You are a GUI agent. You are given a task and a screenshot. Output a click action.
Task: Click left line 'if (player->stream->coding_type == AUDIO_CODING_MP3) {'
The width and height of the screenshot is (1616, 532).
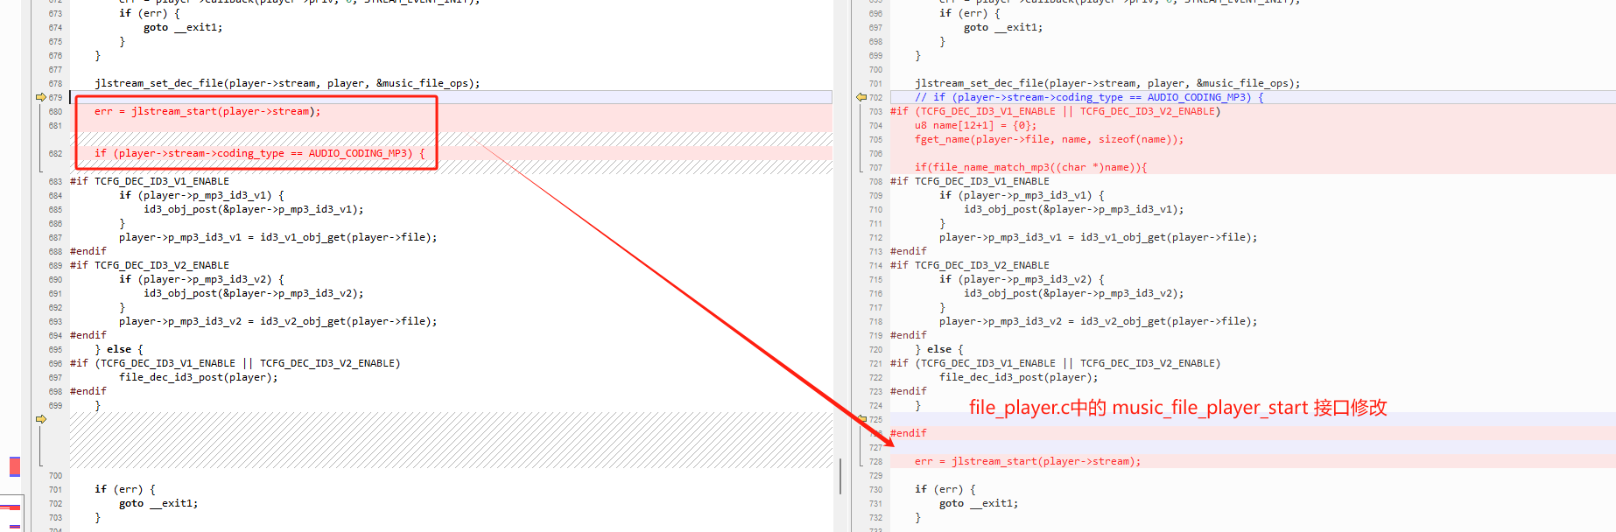tap(260, 153)
